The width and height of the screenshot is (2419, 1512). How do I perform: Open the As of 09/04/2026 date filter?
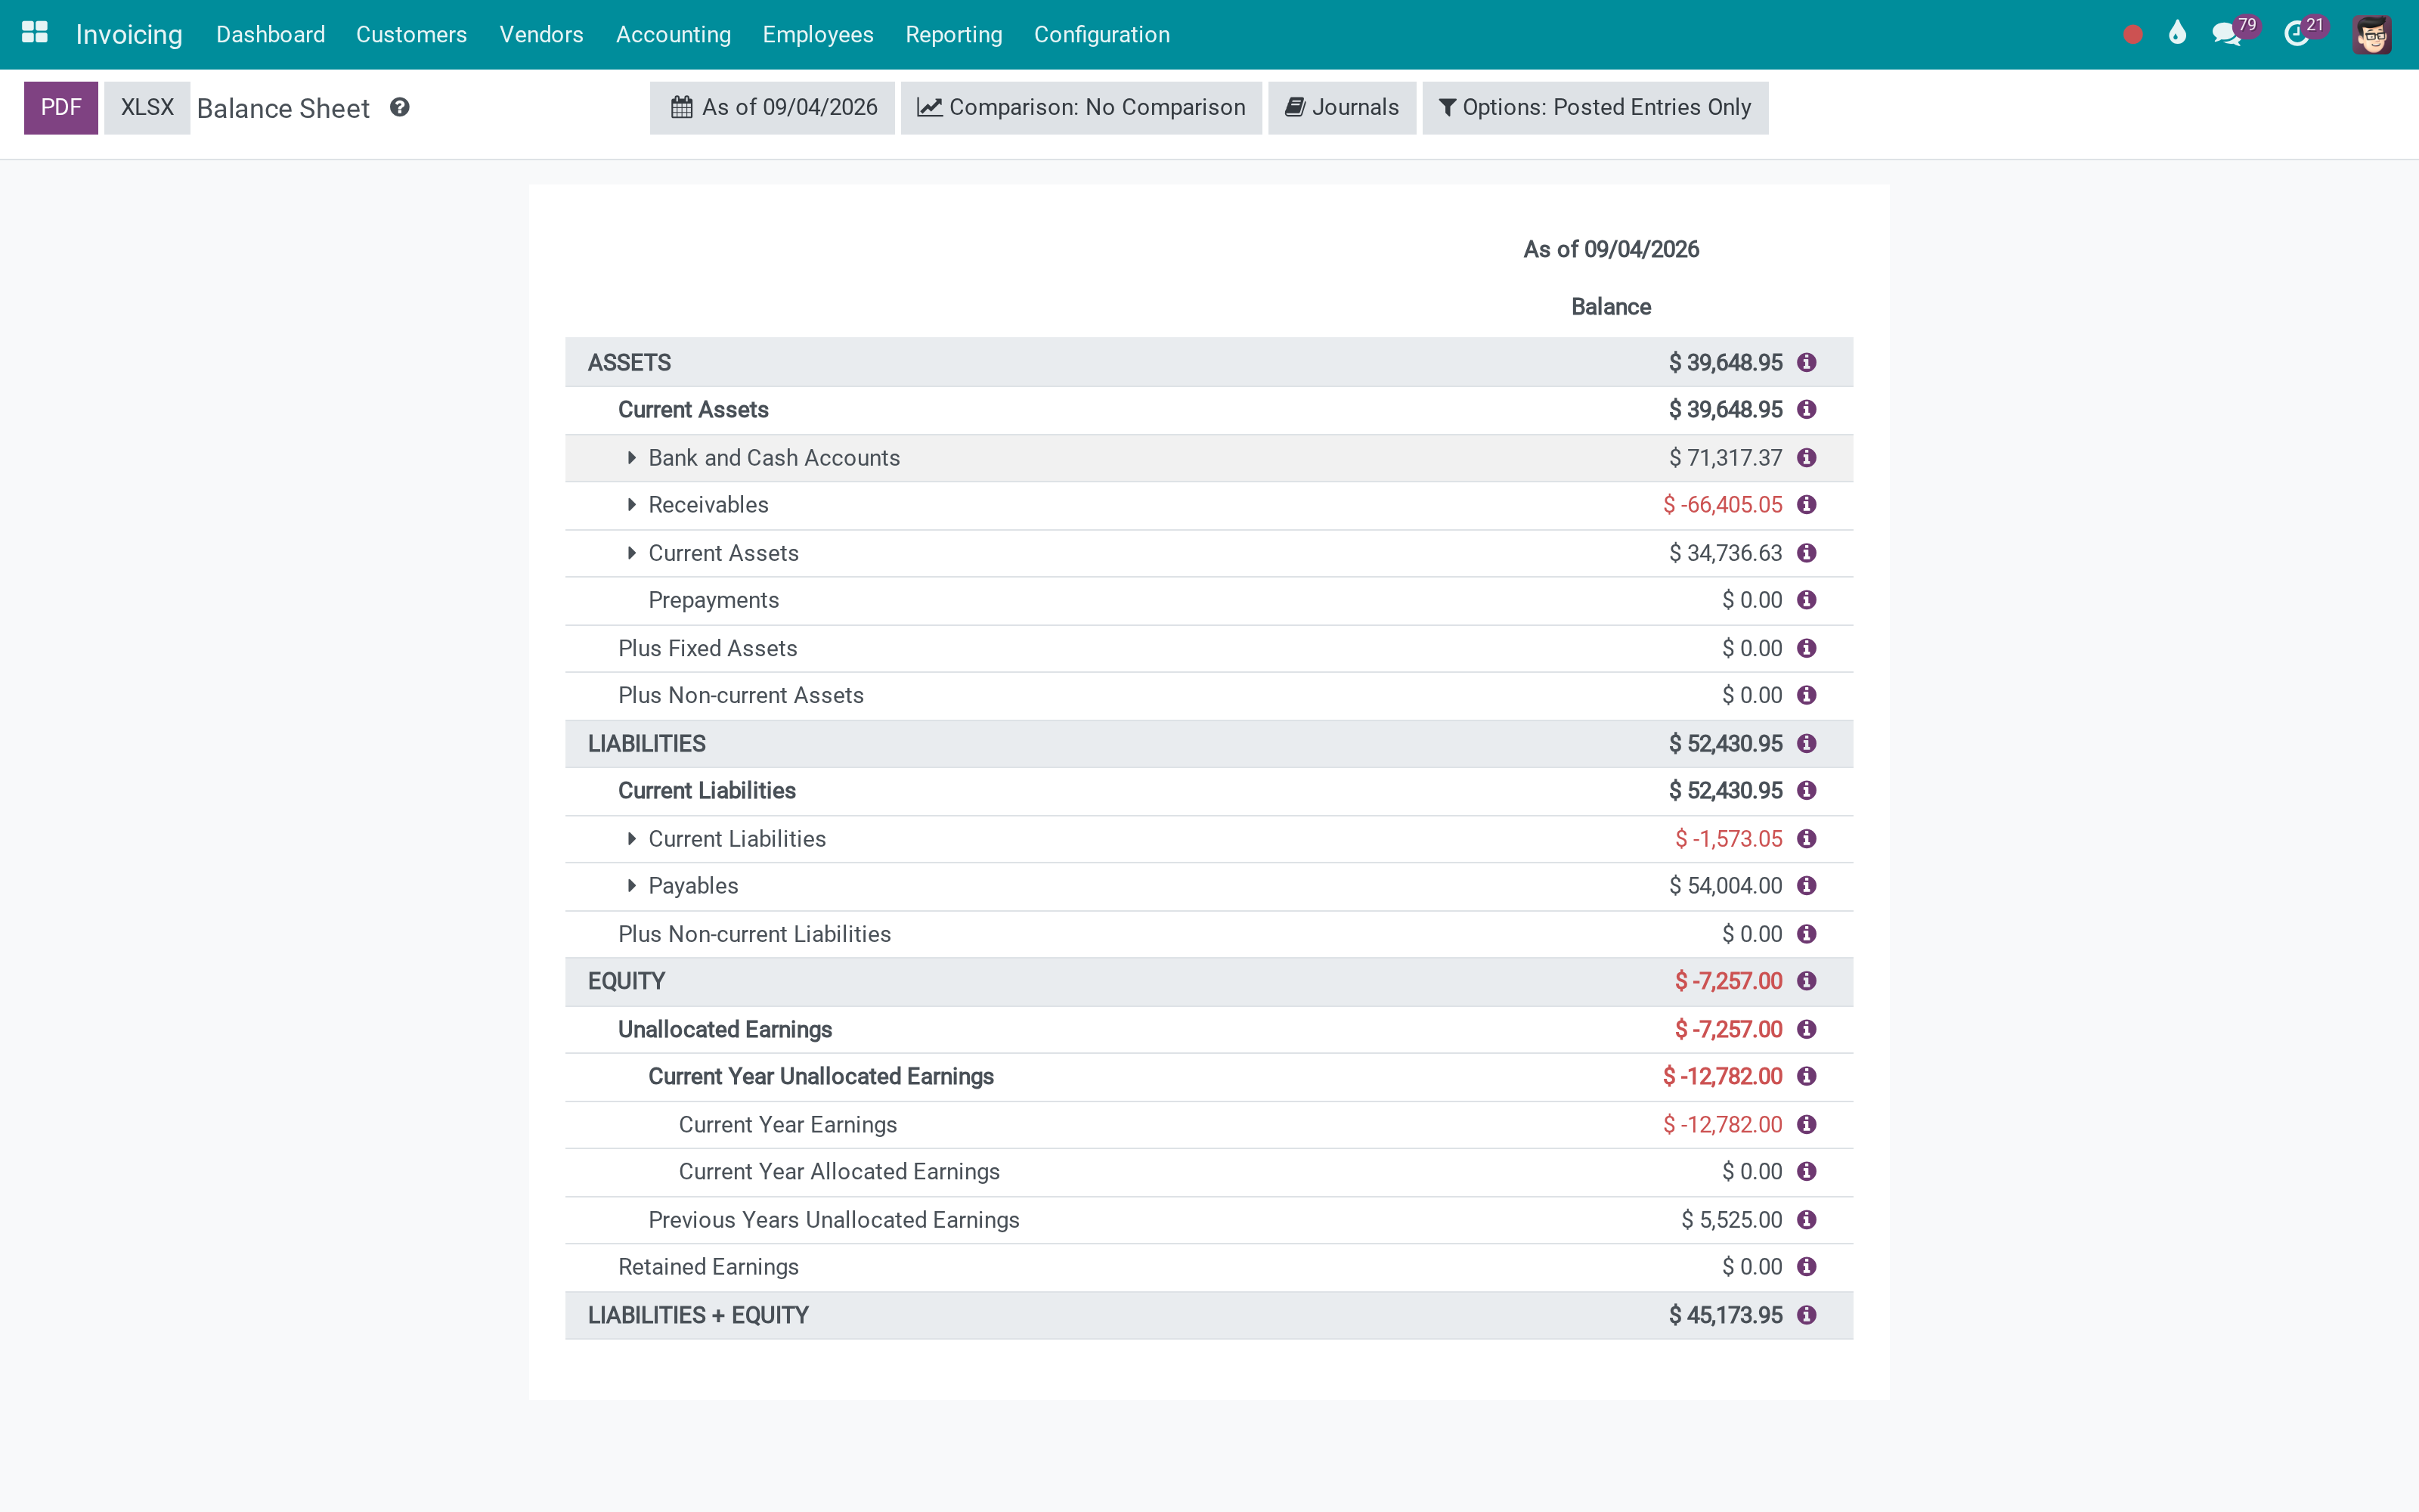point(772,107)
